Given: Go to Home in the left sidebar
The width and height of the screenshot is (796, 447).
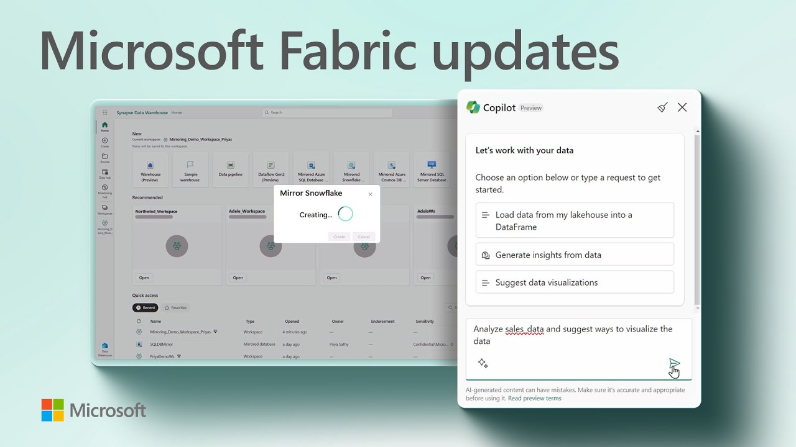Looking at the screenshot, I should (x=104, y=127).
